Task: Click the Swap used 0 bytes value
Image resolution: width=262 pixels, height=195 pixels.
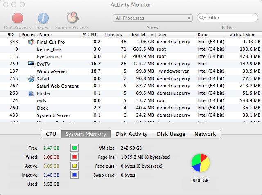Action: 128,175
